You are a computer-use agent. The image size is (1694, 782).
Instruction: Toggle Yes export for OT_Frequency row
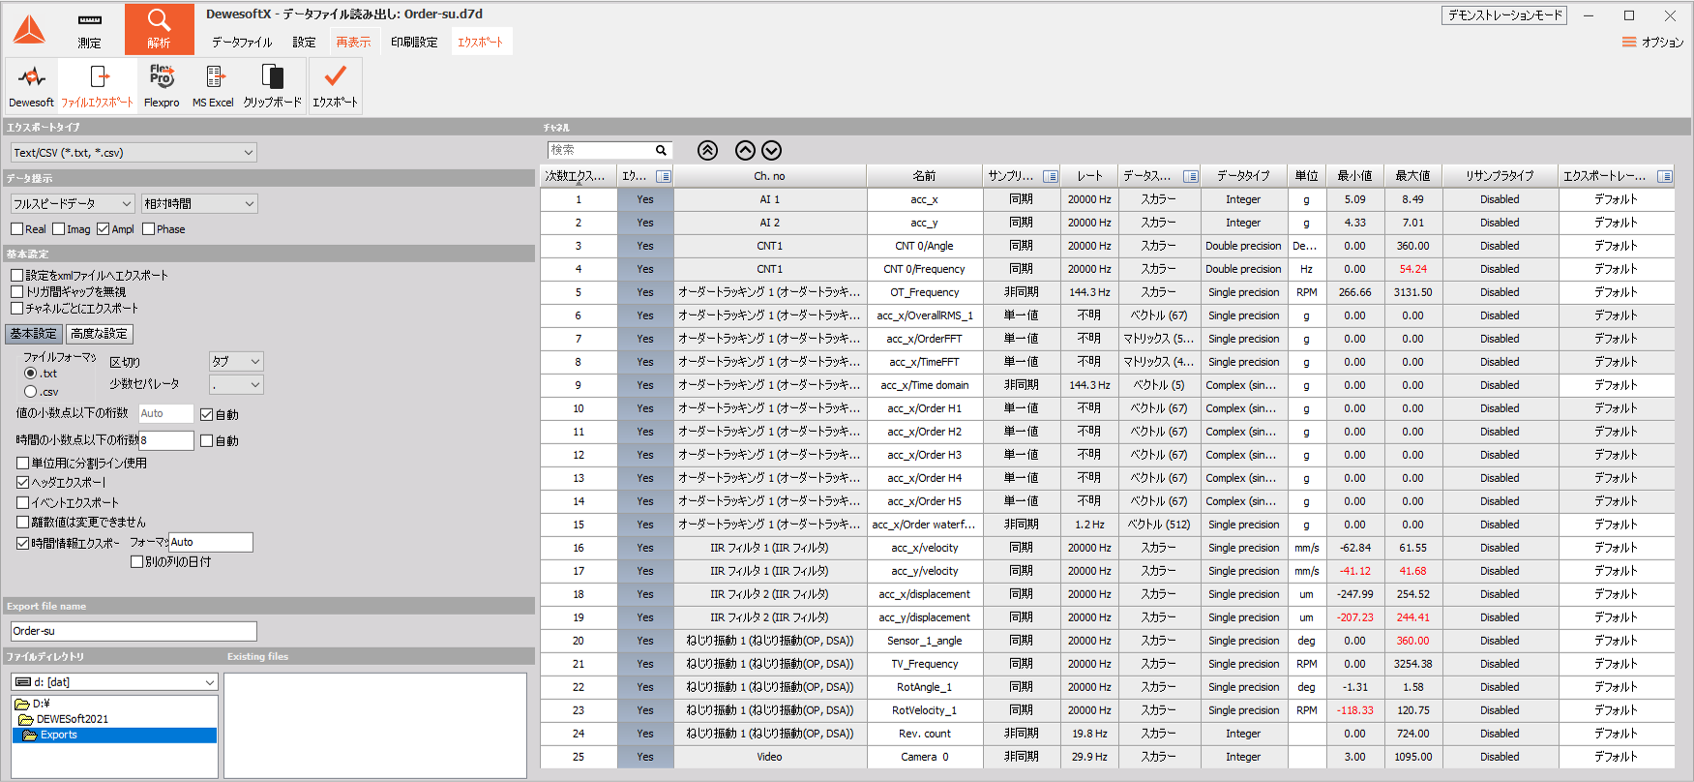tap(645, 292)
